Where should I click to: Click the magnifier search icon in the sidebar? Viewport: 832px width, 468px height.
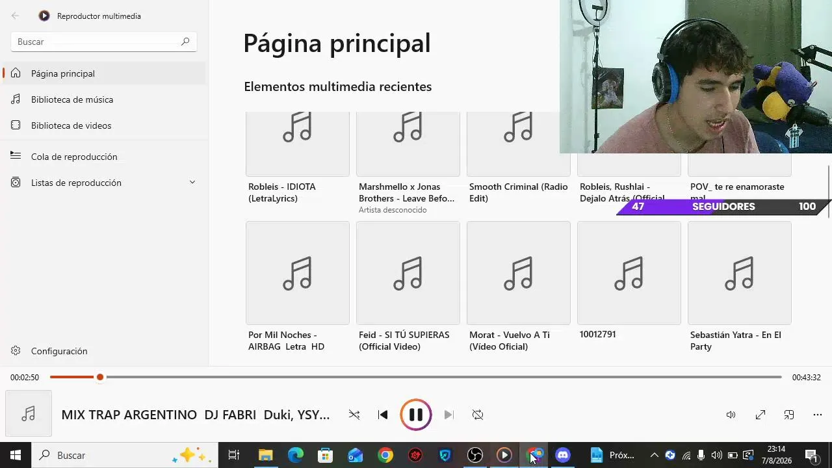[x=185, y=42]
